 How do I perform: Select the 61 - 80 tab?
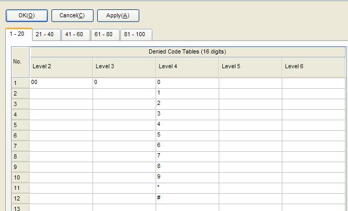pyautogui.click(x=104, y=35)
